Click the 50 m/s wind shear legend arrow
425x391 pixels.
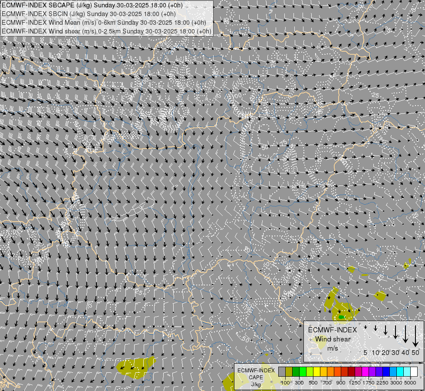click(415, 336)
